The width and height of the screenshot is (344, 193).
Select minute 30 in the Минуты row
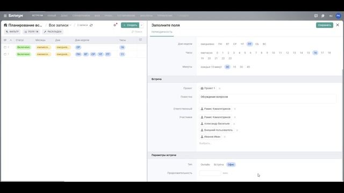(x=241, y=67)
